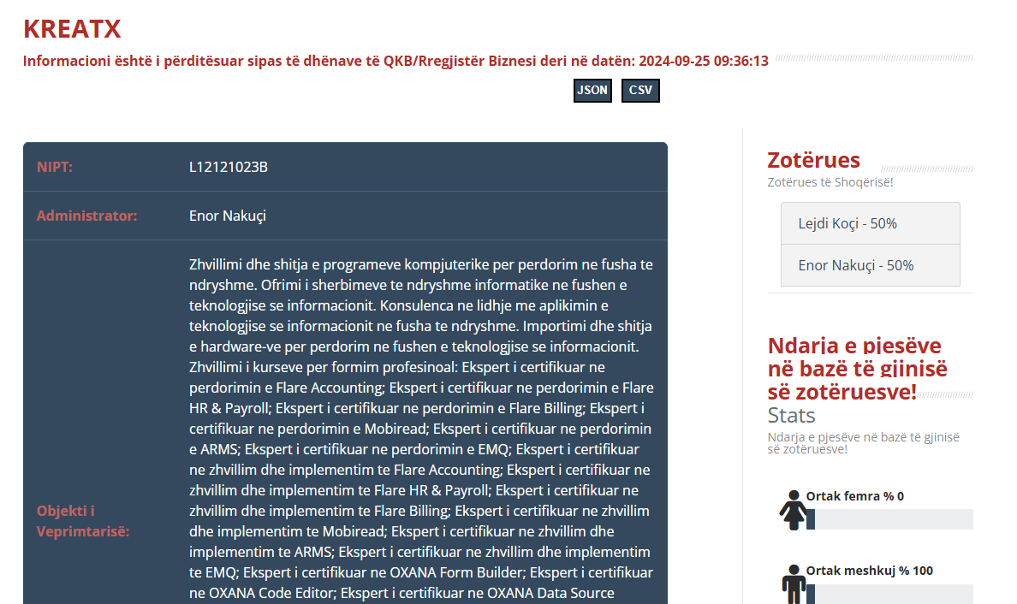Select owner Lejdi Koçi - 50%

870,223
